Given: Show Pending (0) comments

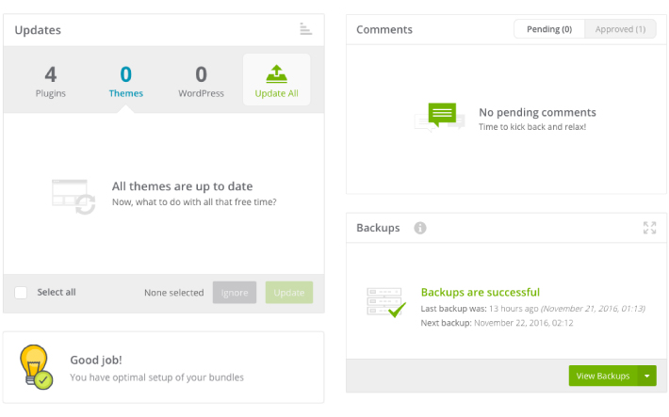Looking at the screenshot, I should (548, 29).
